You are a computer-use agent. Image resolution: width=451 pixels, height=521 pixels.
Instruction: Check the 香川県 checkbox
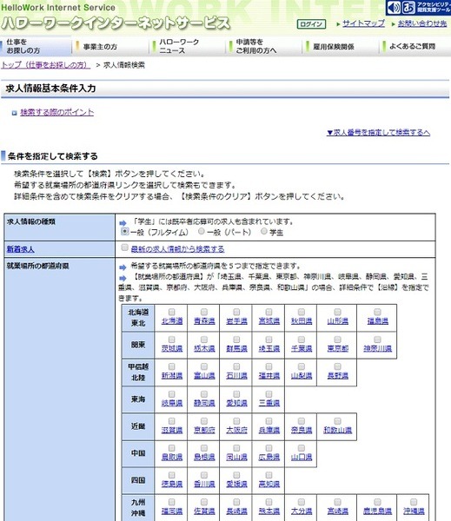[204, 475]
